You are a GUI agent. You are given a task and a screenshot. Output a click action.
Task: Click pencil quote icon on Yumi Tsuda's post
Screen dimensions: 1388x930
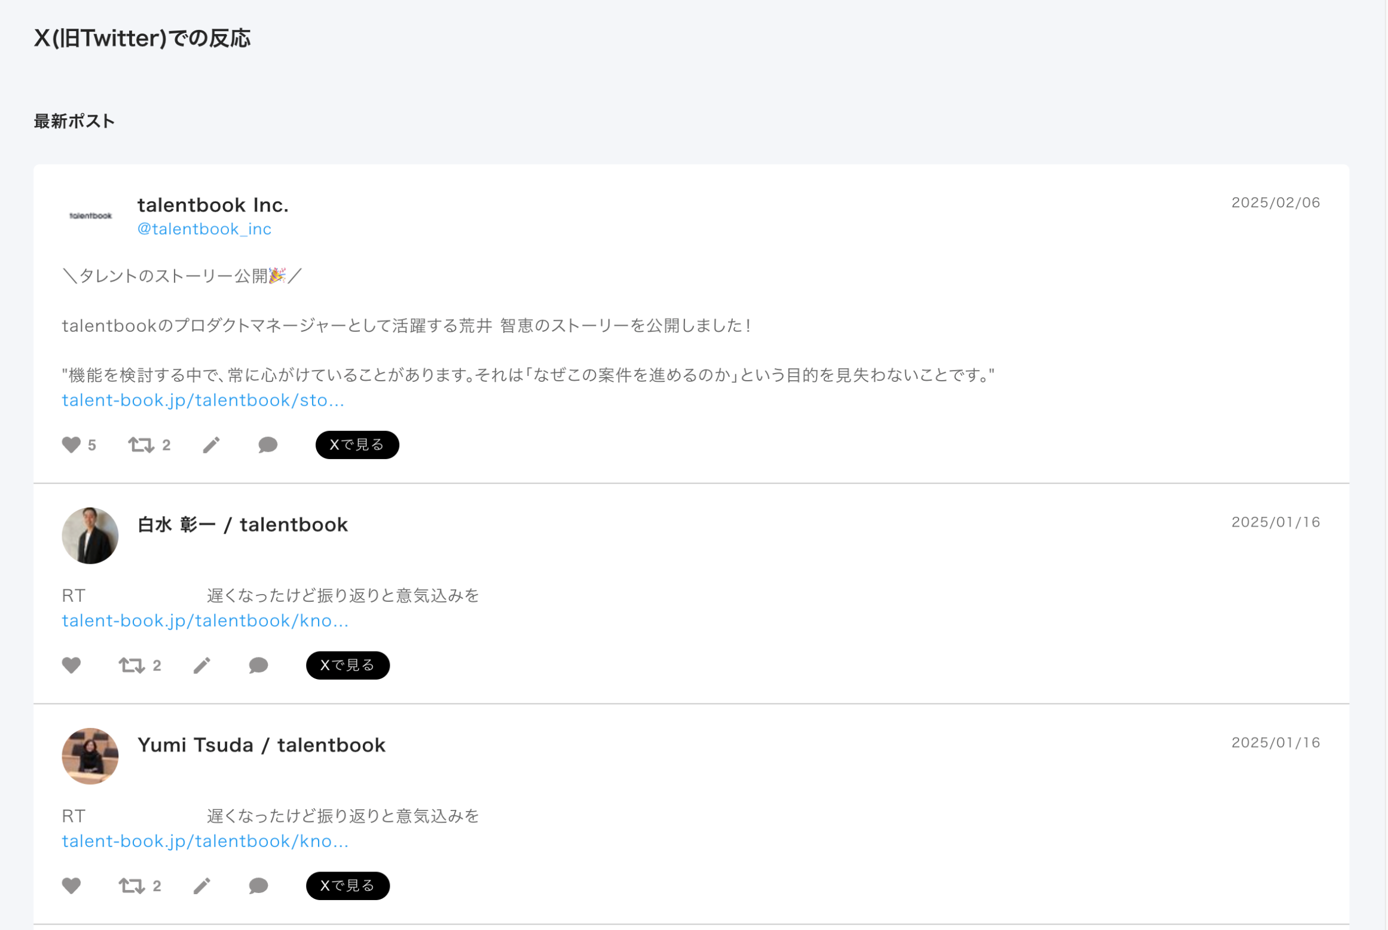[x=201, y=886]
